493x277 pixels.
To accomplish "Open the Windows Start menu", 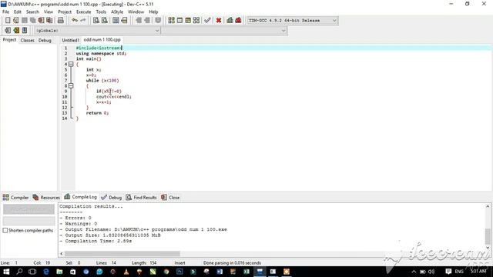I will coord(6,272).
